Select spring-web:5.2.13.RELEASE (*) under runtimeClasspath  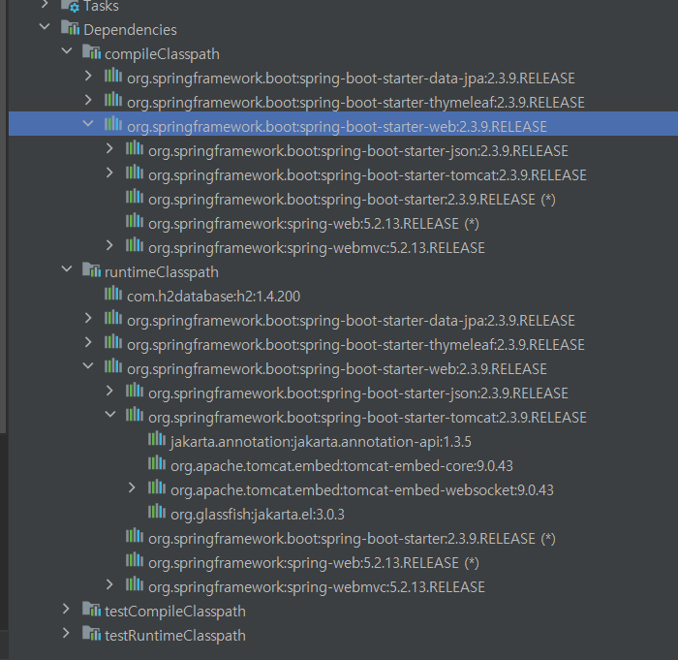coord(314,563)
